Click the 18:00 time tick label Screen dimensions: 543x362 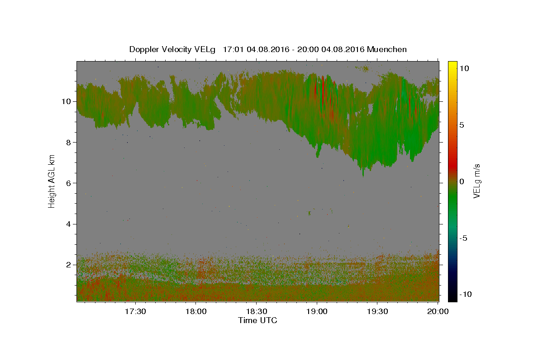[195, 311]
